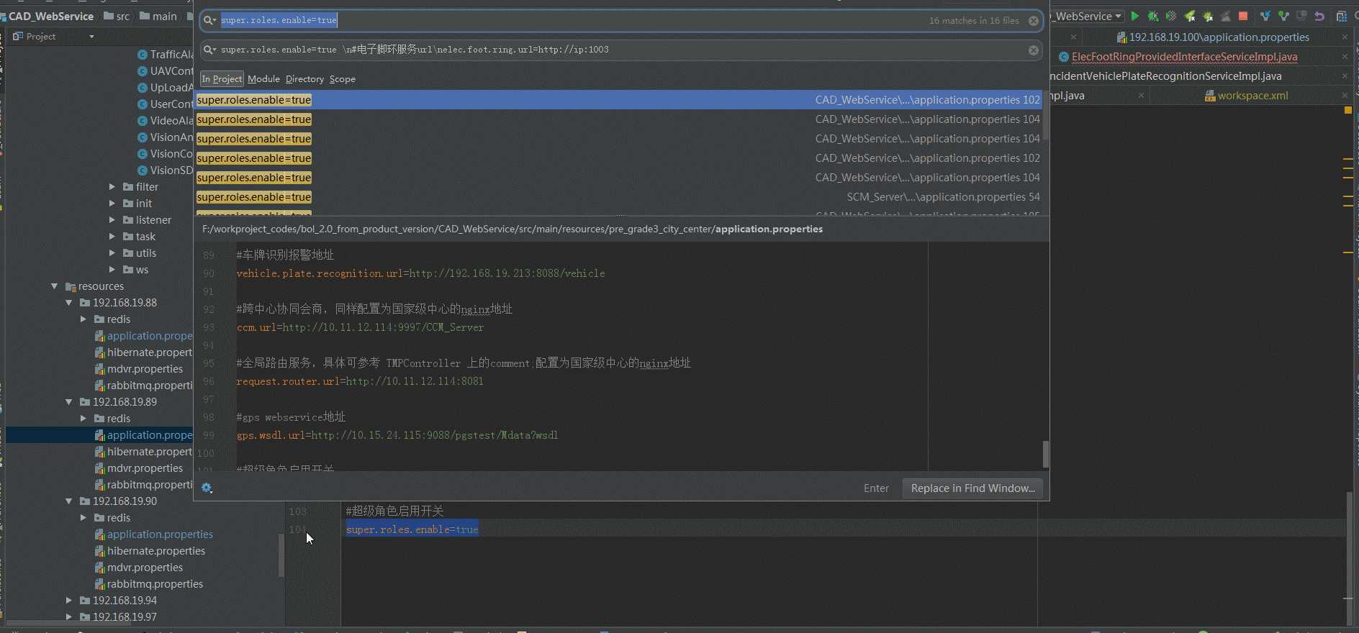Open Project Structure icon in toolbar
Viewport: 1359px width, 633px height.
point(1342,16)
